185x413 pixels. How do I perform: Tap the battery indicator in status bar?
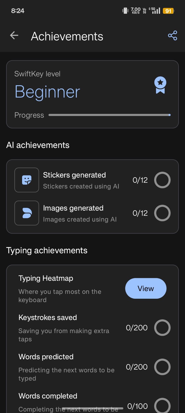(x=168, y=11)
